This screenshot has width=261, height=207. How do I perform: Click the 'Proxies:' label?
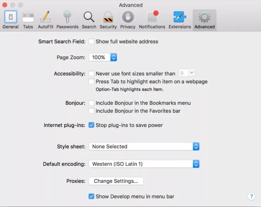tap(76, 181)
